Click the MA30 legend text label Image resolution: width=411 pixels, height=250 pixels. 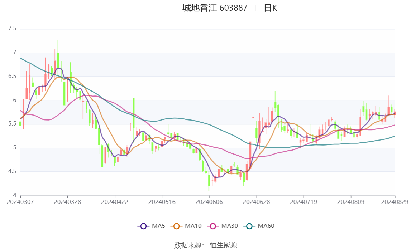[x=229, y=226]
